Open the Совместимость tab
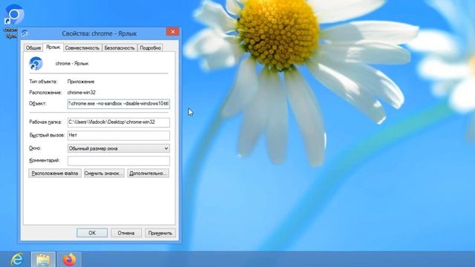The image size is (475, 267). [82, 47]
